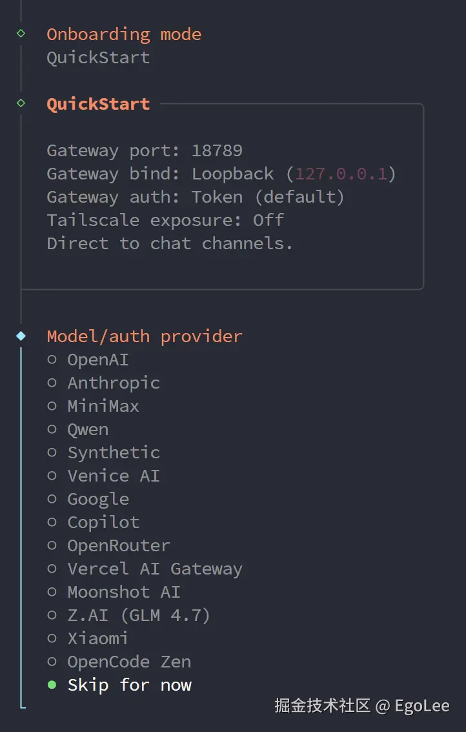Collapse the Onboarding mode entry
The height and width of the screenshot is (732, 466).
[124, 34]
